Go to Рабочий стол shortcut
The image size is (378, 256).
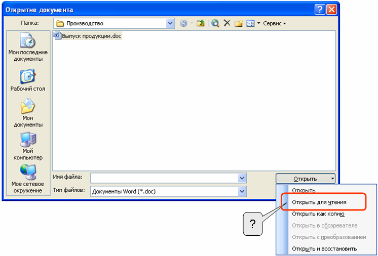(28, 80)
